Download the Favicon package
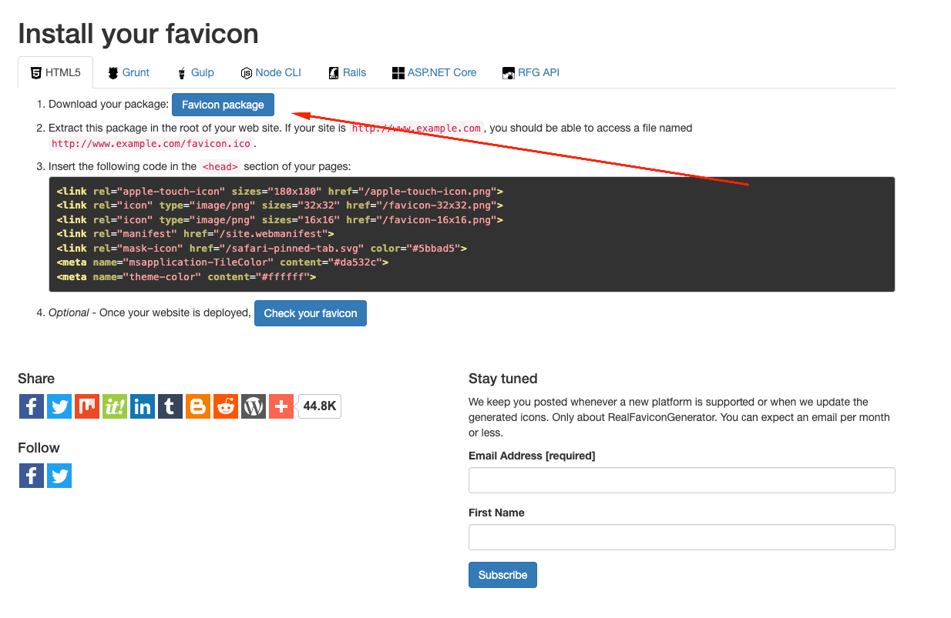 click(x=223, y=105)
